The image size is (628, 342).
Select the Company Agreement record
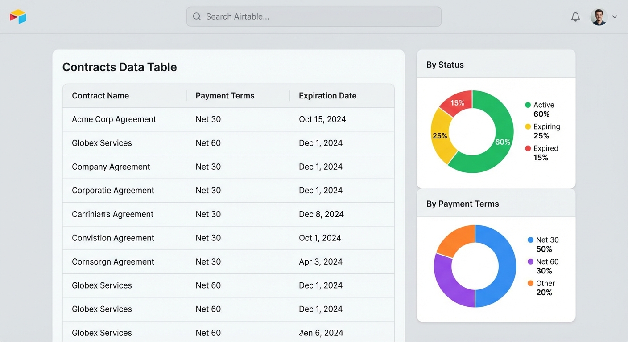(111, 167)
